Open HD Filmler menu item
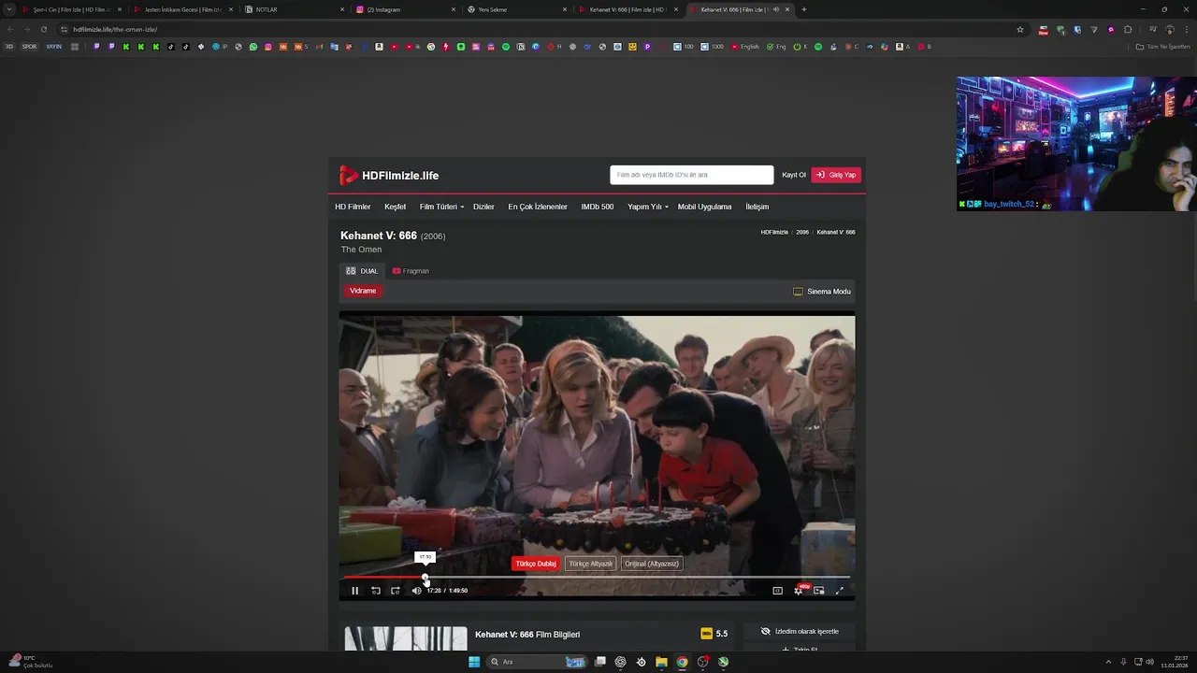The height and width of the screenshot is (673, 1197). [353, 207]
